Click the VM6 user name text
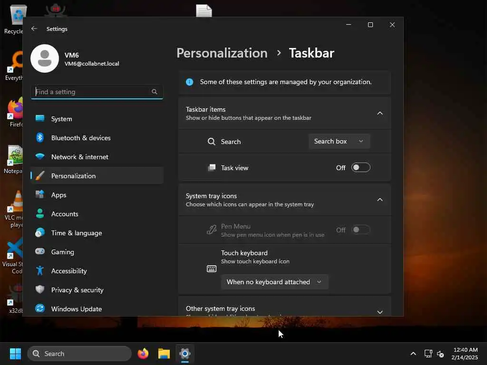 coord(71,55)
